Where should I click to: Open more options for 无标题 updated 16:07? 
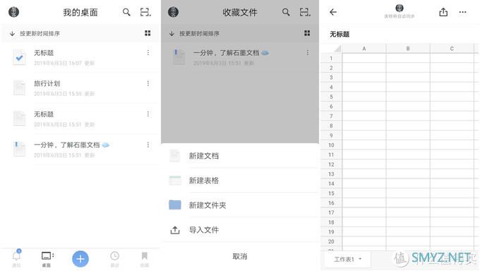148,53
